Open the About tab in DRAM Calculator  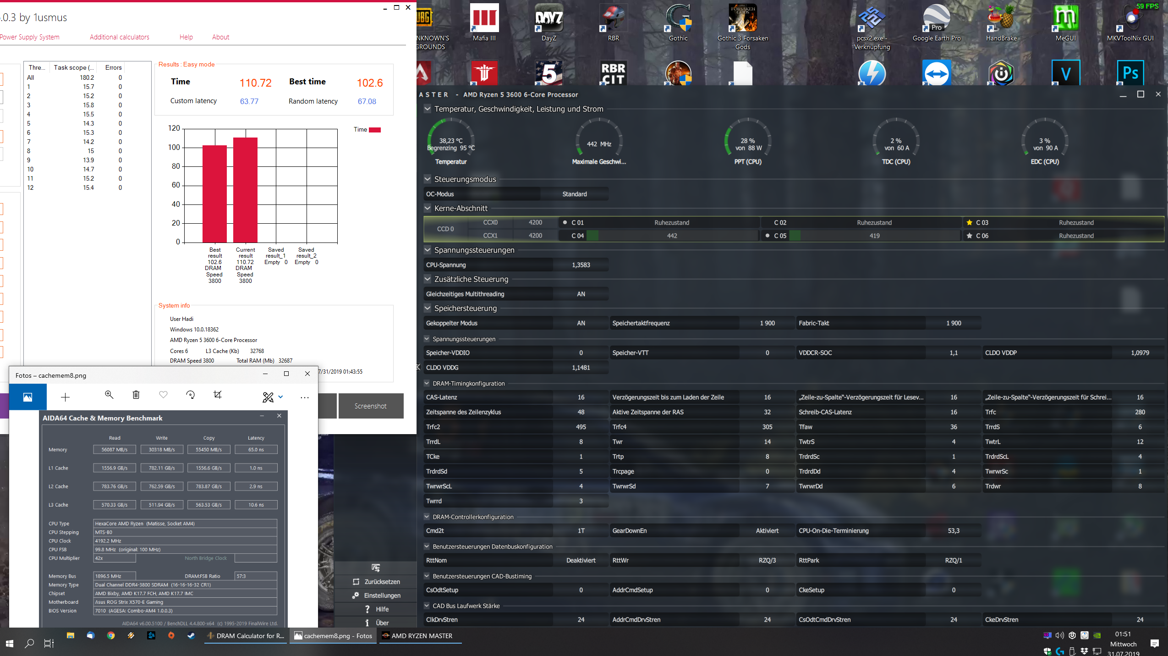point(220,37)
